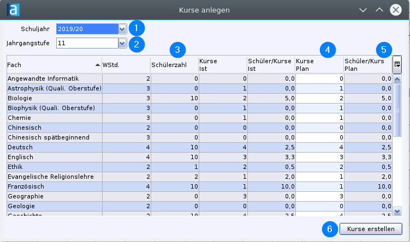Select the Deutsch row
This screenshot has height=242, width=410.
click(199, 147)
